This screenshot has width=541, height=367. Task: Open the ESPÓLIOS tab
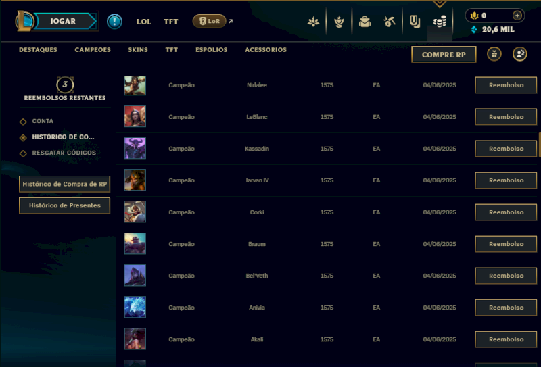[211, 49]
